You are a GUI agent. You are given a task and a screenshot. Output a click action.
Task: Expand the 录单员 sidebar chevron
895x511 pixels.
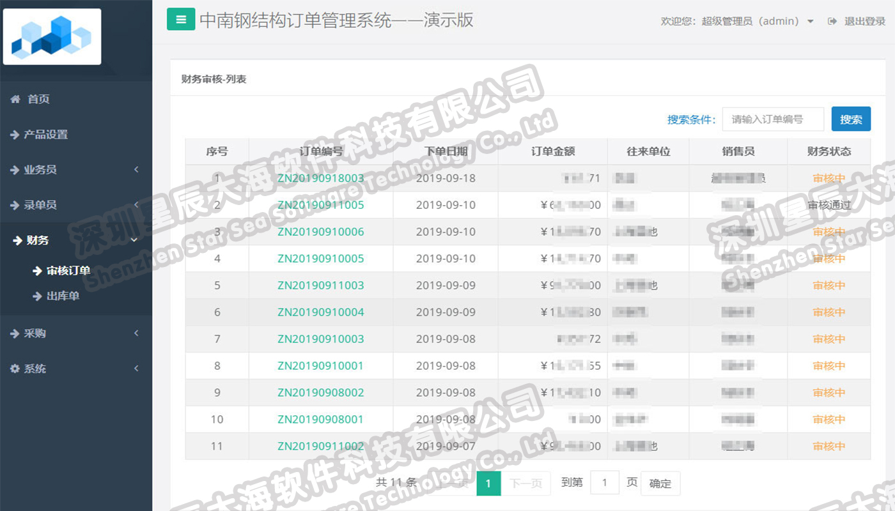136,205
